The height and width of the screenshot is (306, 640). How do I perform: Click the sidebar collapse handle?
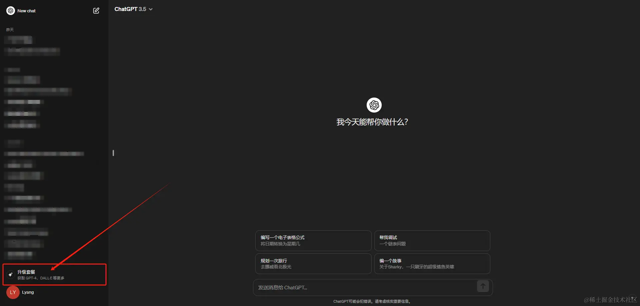(x=113, y=153)
